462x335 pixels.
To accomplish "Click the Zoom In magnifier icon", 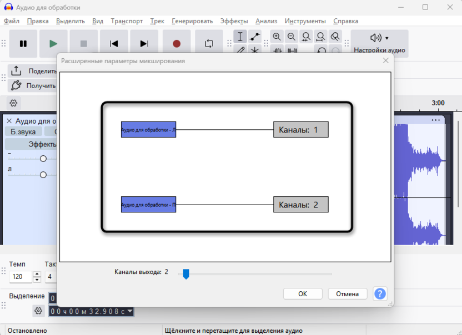I will (x=277, y=37).
